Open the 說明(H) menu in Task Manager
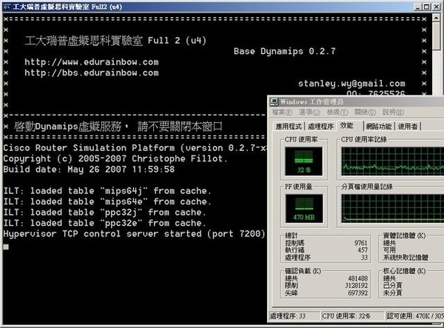Viewport: 444px width, 328px height. click(393, 112)
